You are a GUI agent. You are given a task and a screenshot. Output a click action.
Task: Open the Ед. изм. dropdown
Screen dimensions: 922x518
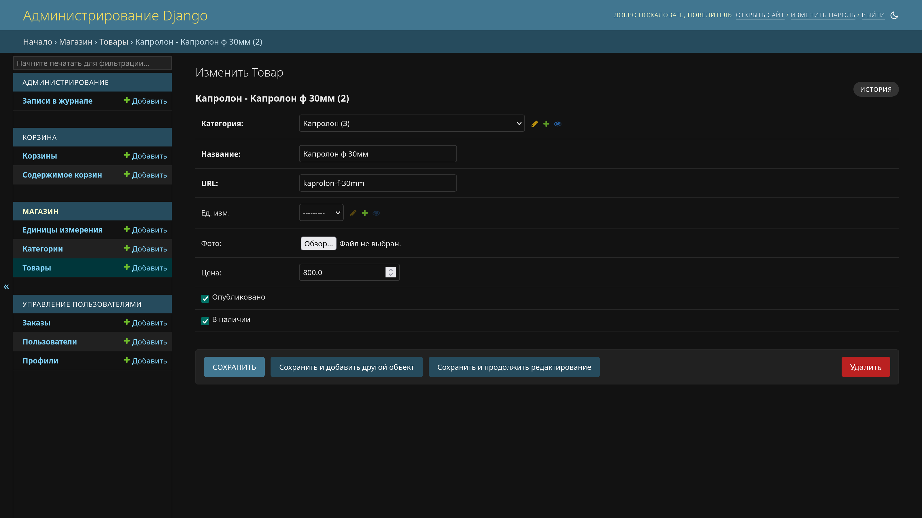coord(321,213)
